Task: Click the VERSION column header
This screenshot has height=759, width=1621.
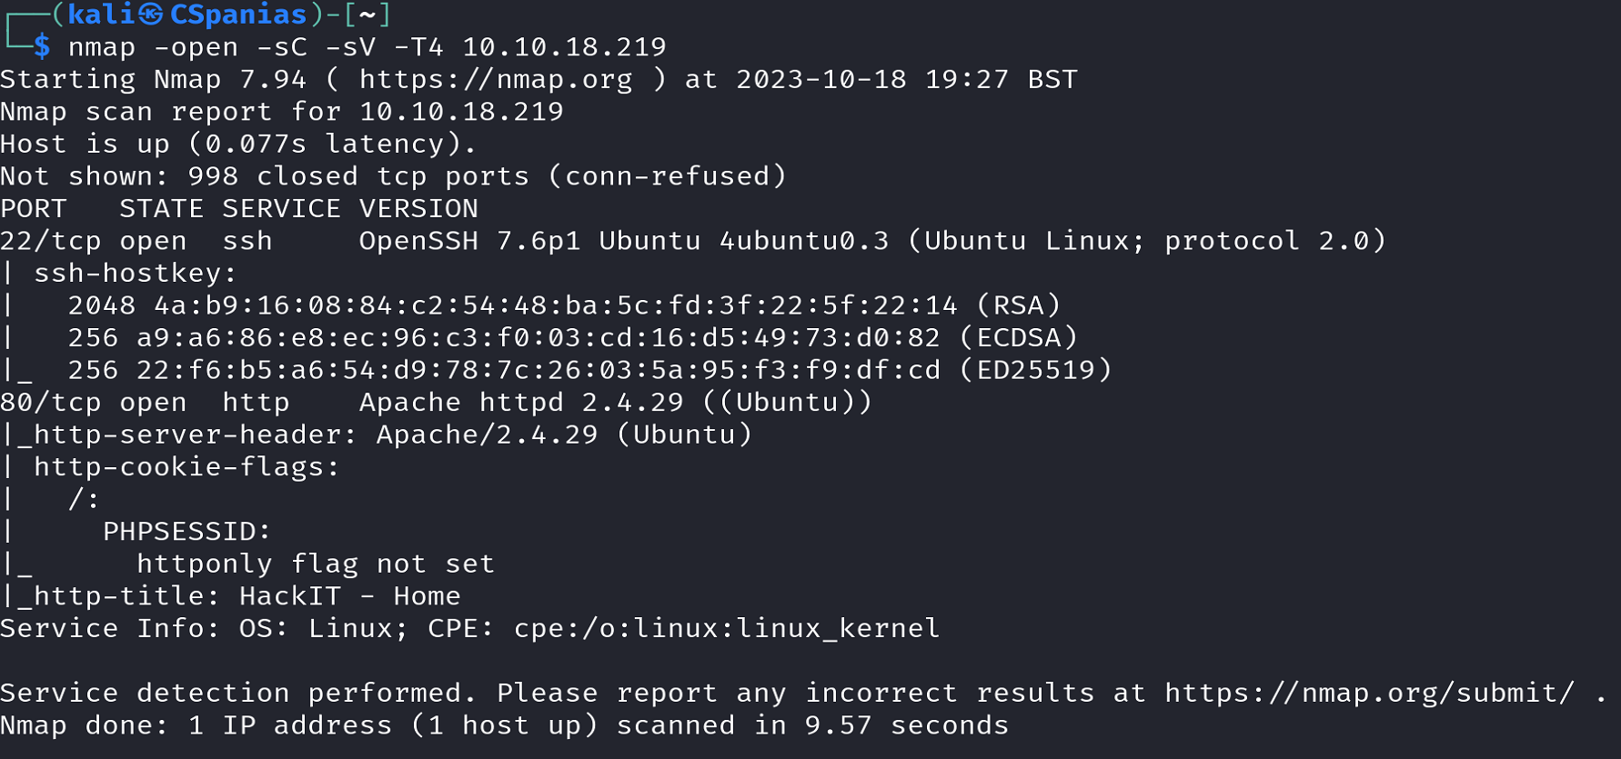Action: coord(418,209)
